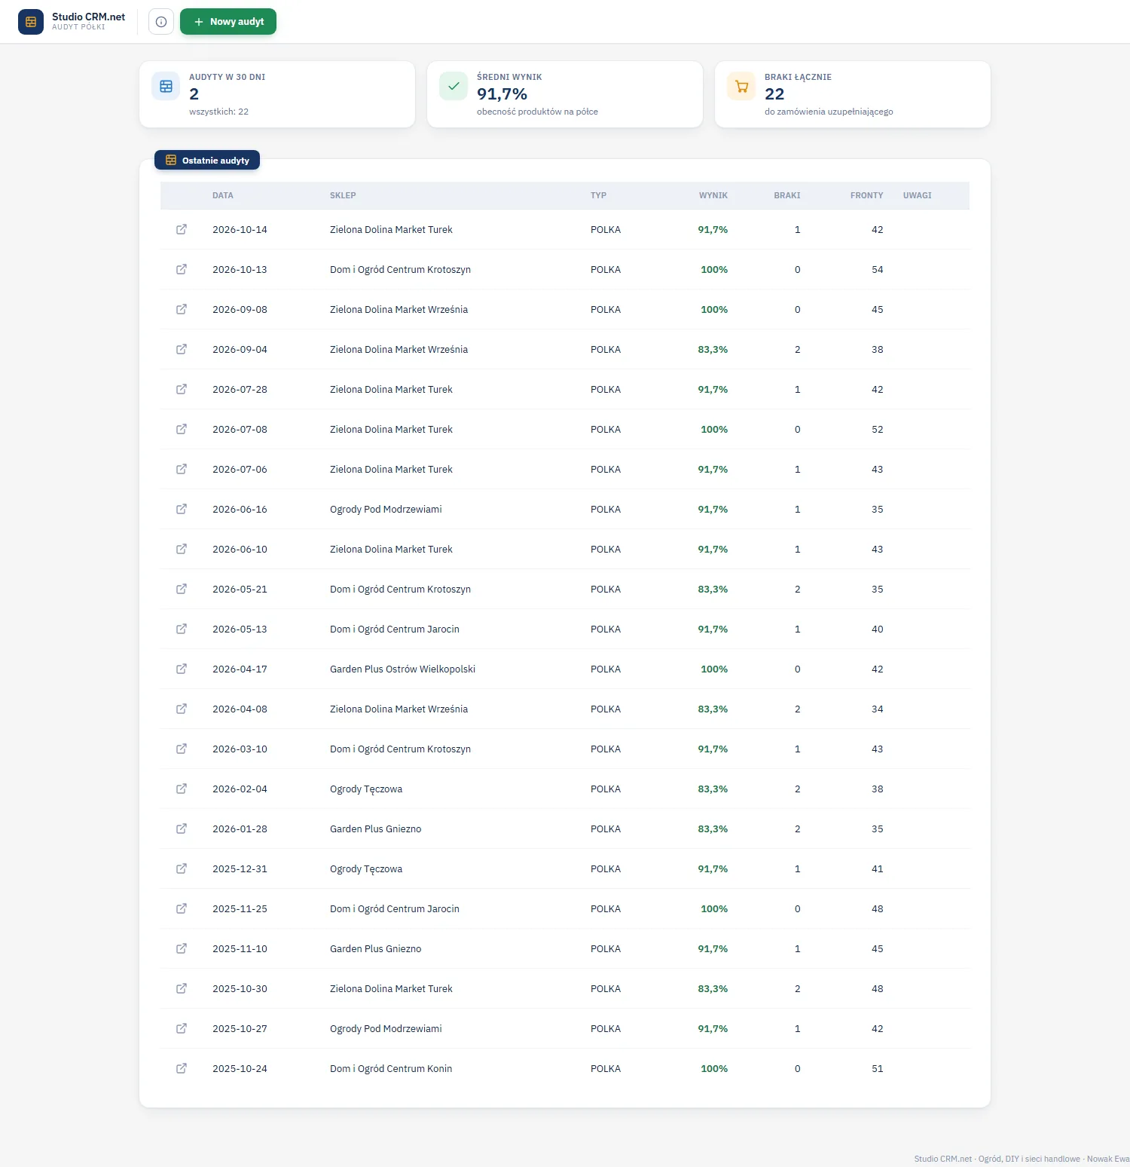
Task: Click the TYP column header
Action: pos(598,195)
